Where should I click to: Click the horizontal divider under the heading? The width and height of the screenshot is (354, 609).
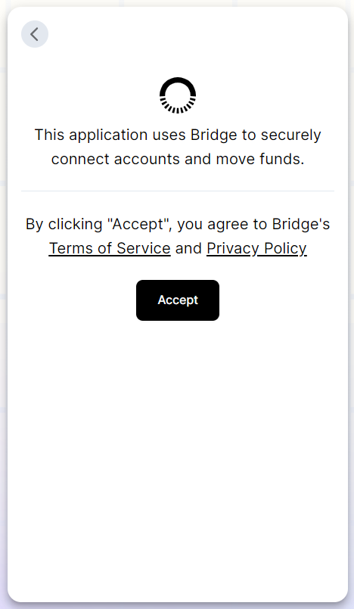178,191
